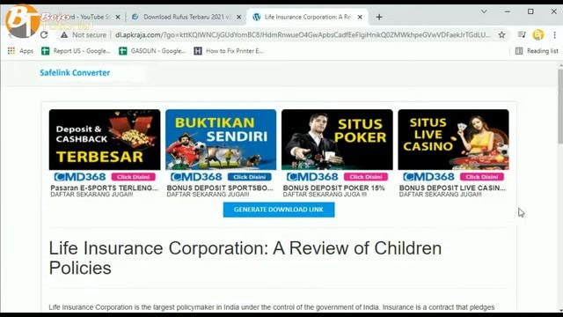This screenshot has width=563, height=317.
Task: Open the Situs Poker banner
Action: coord(337,139)
